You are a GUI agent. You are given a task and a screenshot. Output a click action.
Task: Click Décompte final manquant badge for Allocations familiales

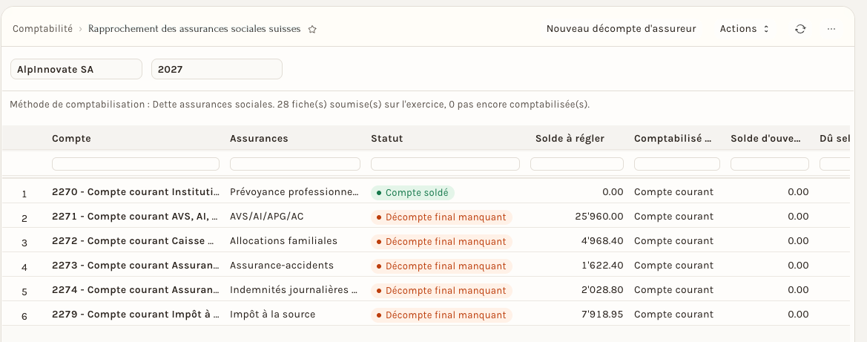coord(441,241)
